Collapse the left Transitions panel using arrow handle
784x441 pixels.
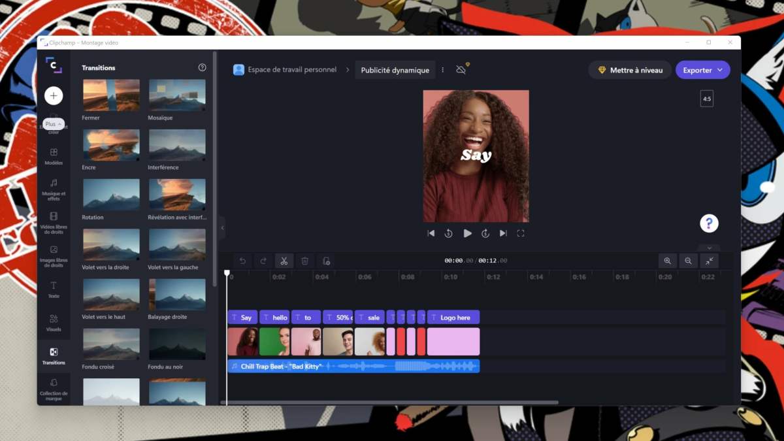(222, 227)
